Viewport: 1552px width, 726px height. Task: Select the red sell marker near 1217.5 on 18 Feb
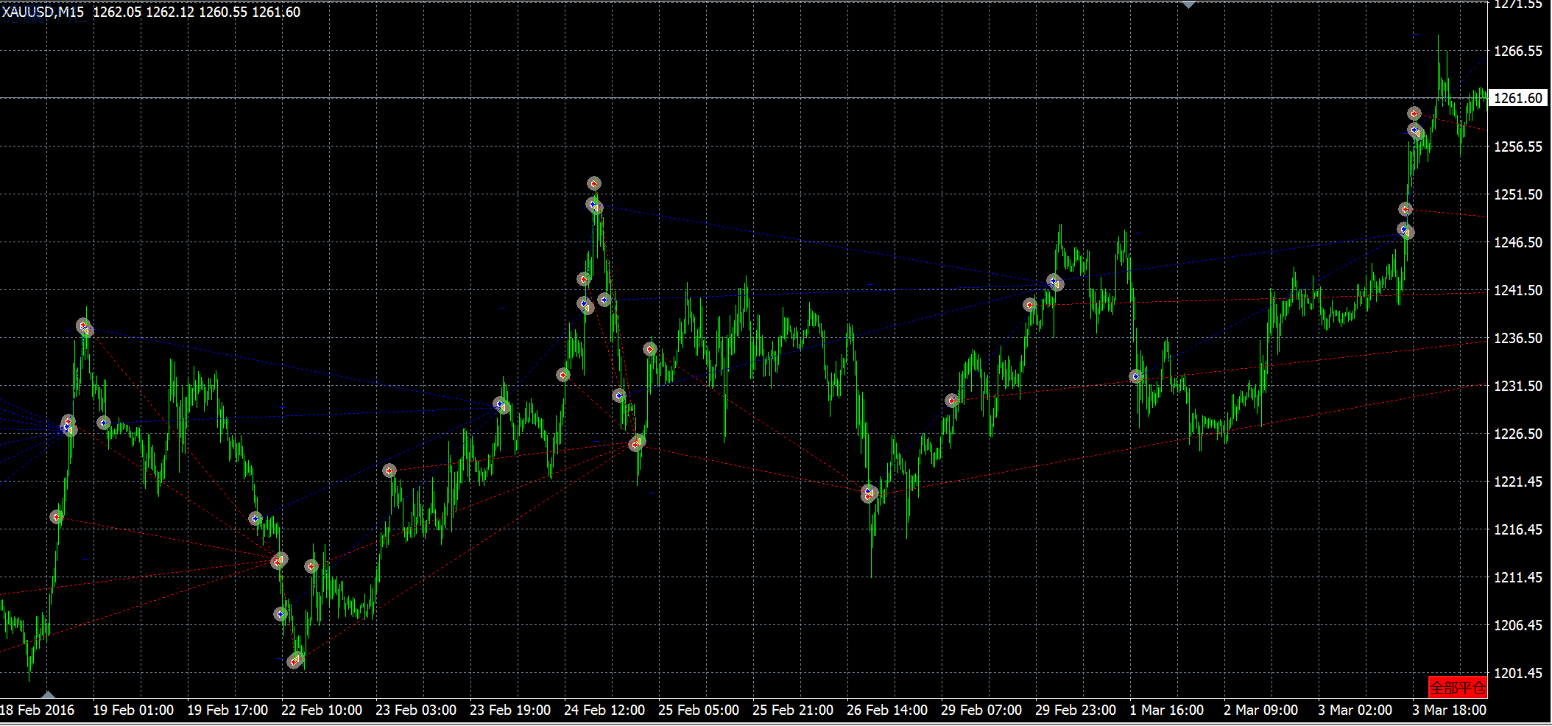(57, 517)
